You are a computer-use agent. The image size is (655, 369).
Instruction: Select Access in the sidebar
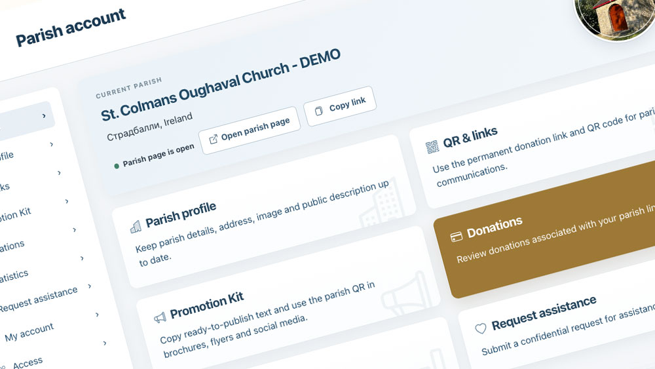[28, 362]
